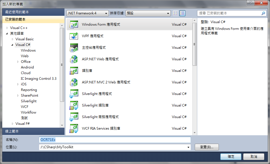Viewport: 270px width, 164px height.
Task: Switch to small icons view
Action: pos(176,13)
